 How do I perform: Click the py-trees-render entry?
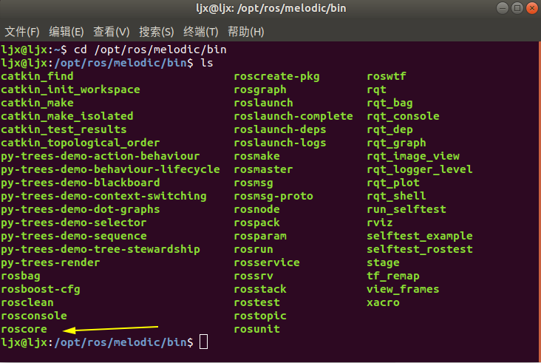click(x=50, y=262)
